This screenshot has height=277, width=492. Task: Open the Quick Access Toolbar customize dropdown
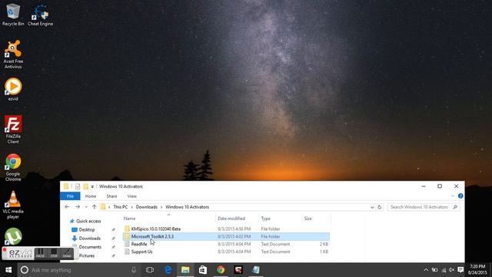click(x=92, y=186)
